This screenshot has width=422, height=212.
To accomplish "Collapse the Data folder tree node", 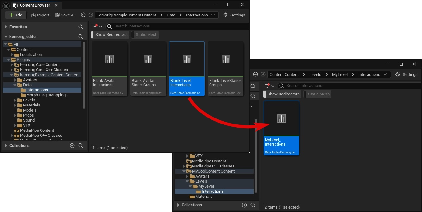I will pyautogui.click(x=15, y=85).
